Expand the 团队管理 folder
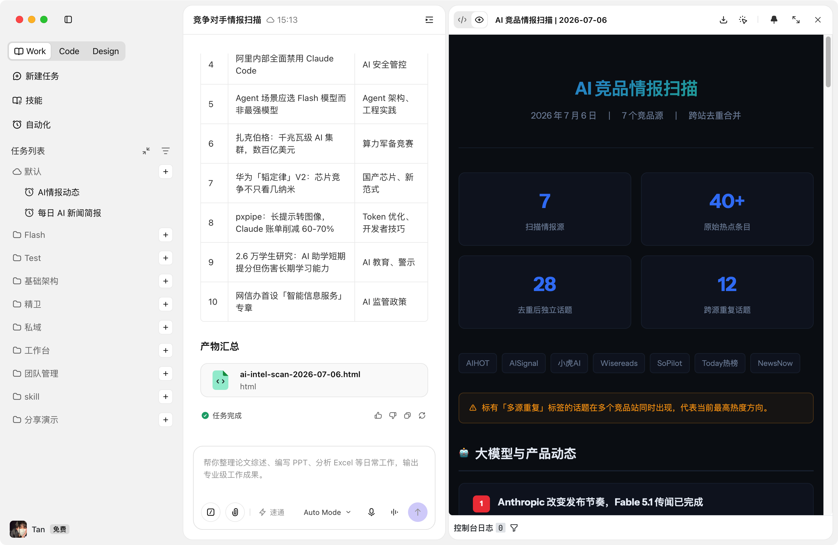 [x=36, y=373]
